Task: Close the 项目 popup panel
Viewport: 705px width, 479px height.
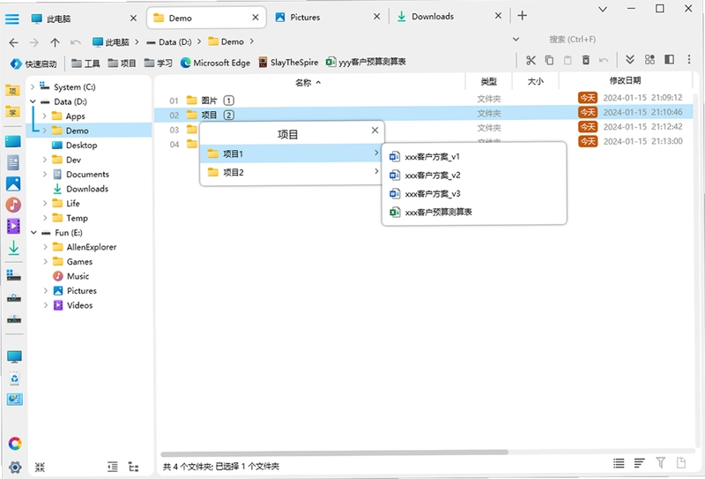Action: [375, 130]
